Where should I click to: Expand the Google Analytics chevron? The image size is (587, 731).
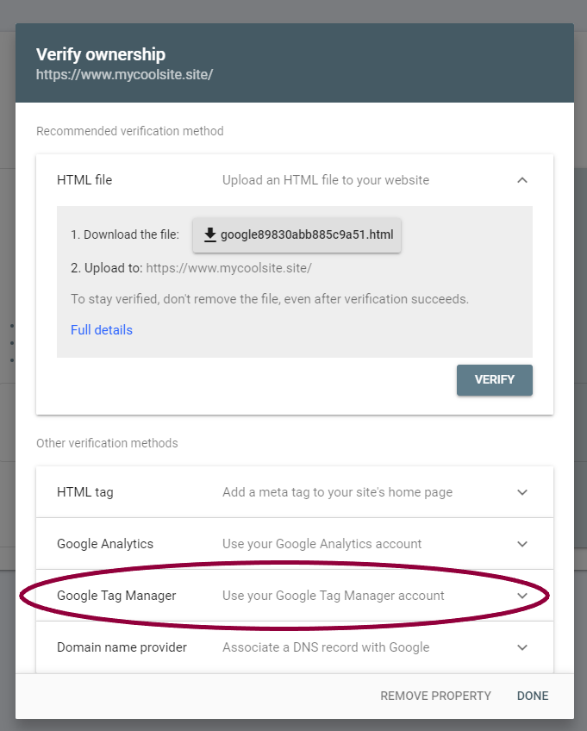(522, 544)
